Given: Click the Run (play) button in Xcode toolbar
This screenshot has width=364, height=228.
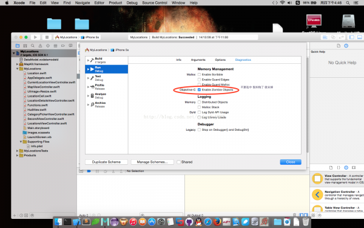Looking at the screenshot, I should coord(35,37).
